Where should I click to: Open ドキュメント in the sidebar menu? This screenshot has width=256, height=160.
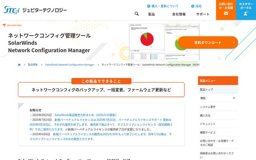(218, 124)
